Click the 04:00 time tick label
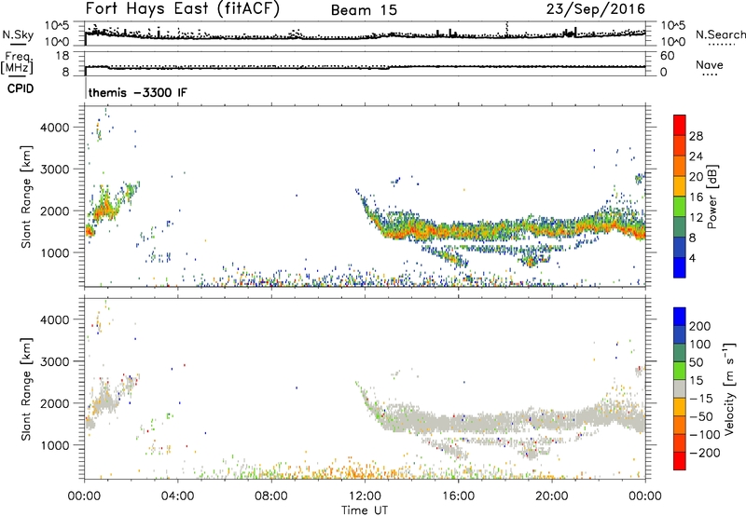This screenshot has width=746, height=516. coord(177,496)
